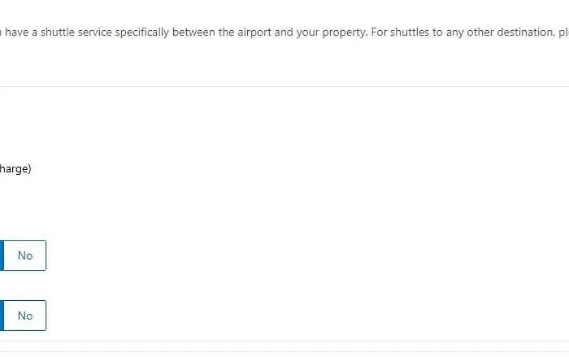Click the horizontal divider under the description

coord(284,87)
